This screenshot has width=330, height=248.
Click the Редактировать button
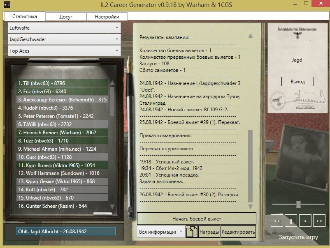pyautogui.click(x=238, y=232)
